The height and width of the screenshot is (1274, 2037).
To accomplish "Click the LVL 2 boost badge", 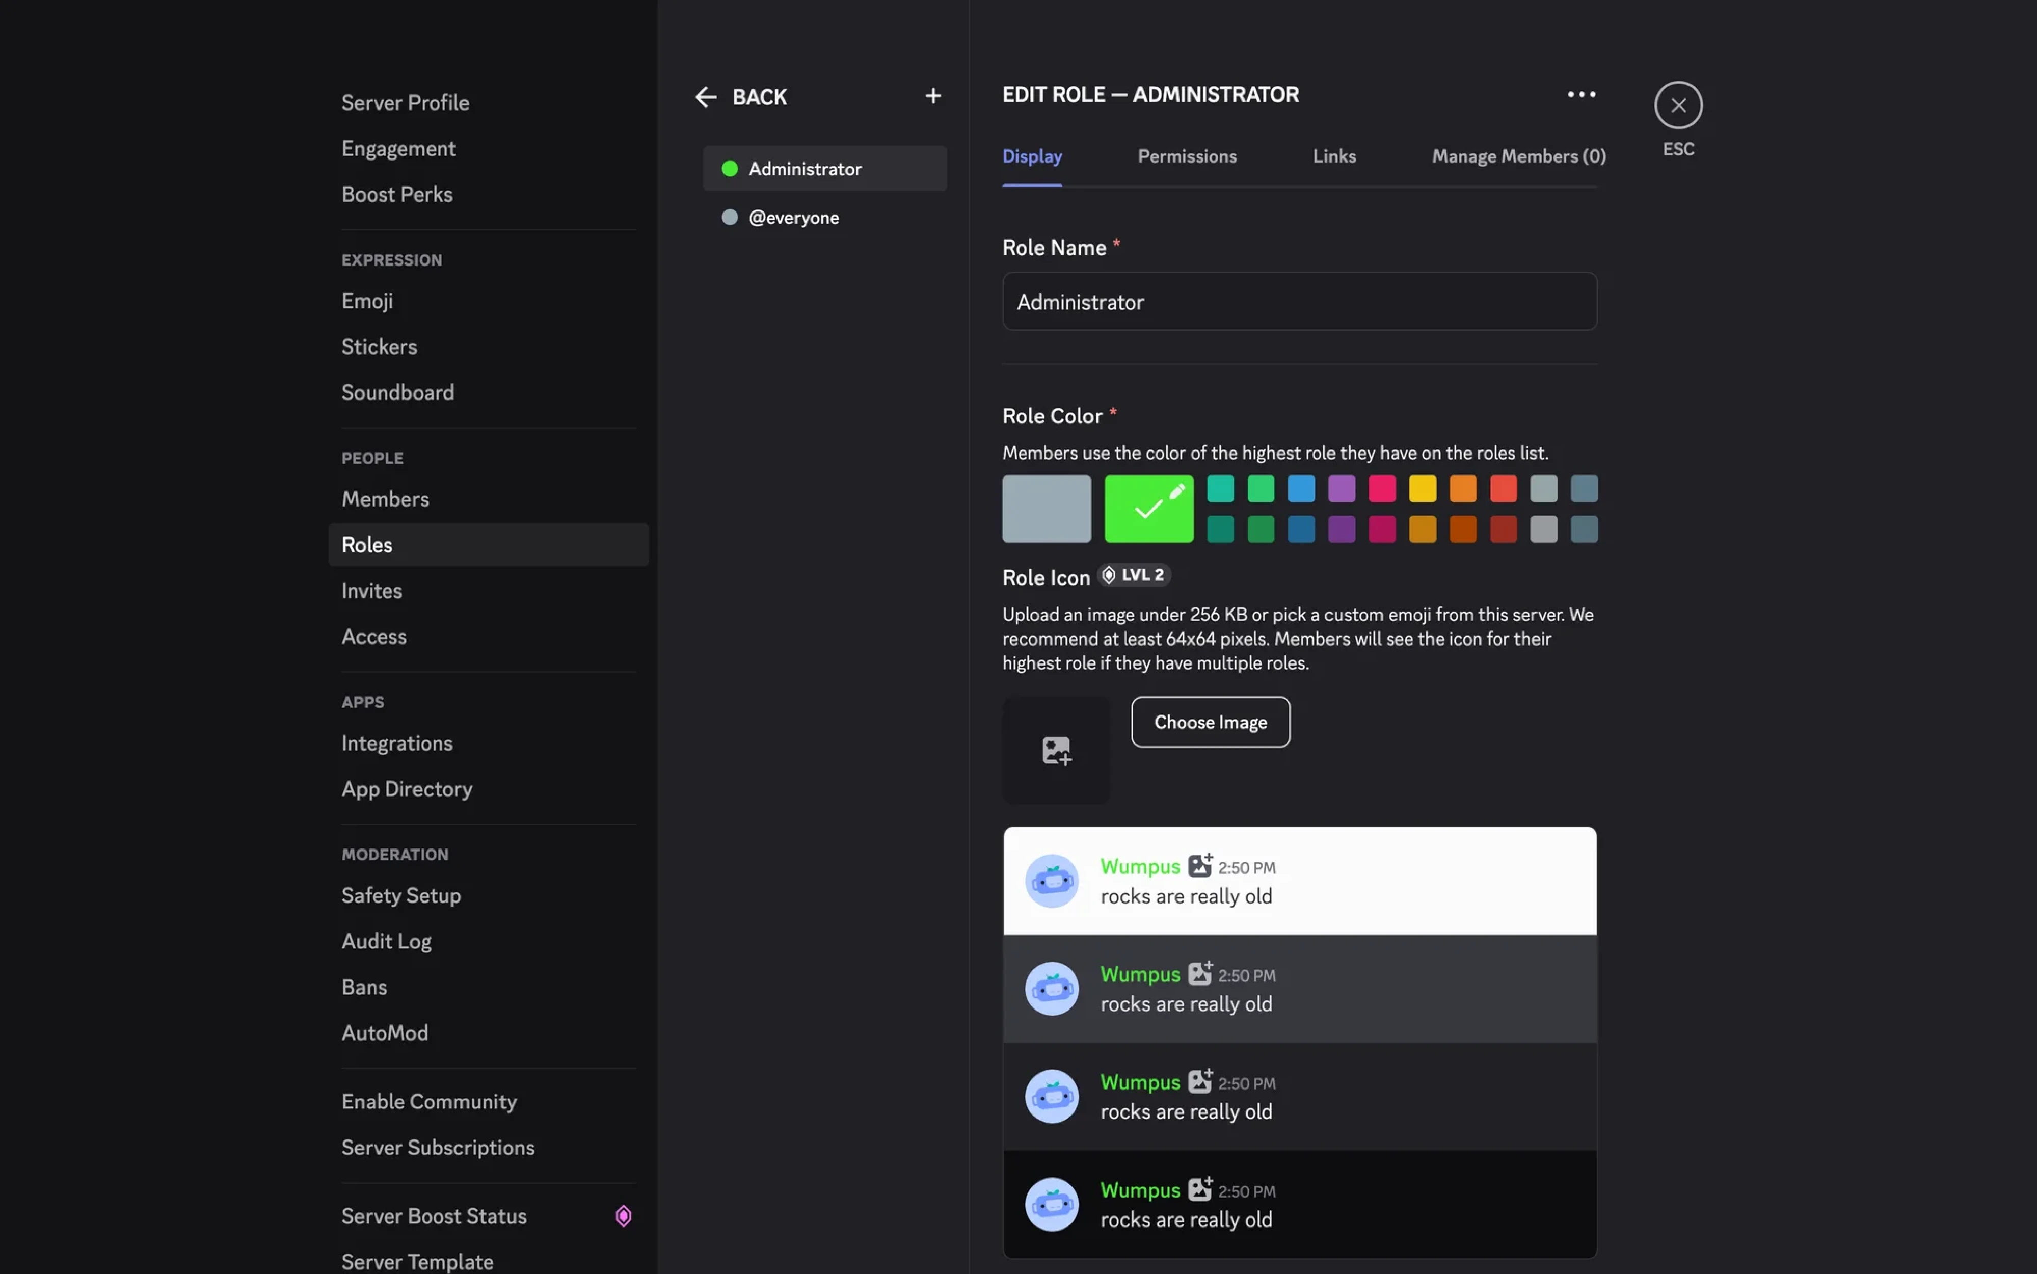I will pos(1134,575).
